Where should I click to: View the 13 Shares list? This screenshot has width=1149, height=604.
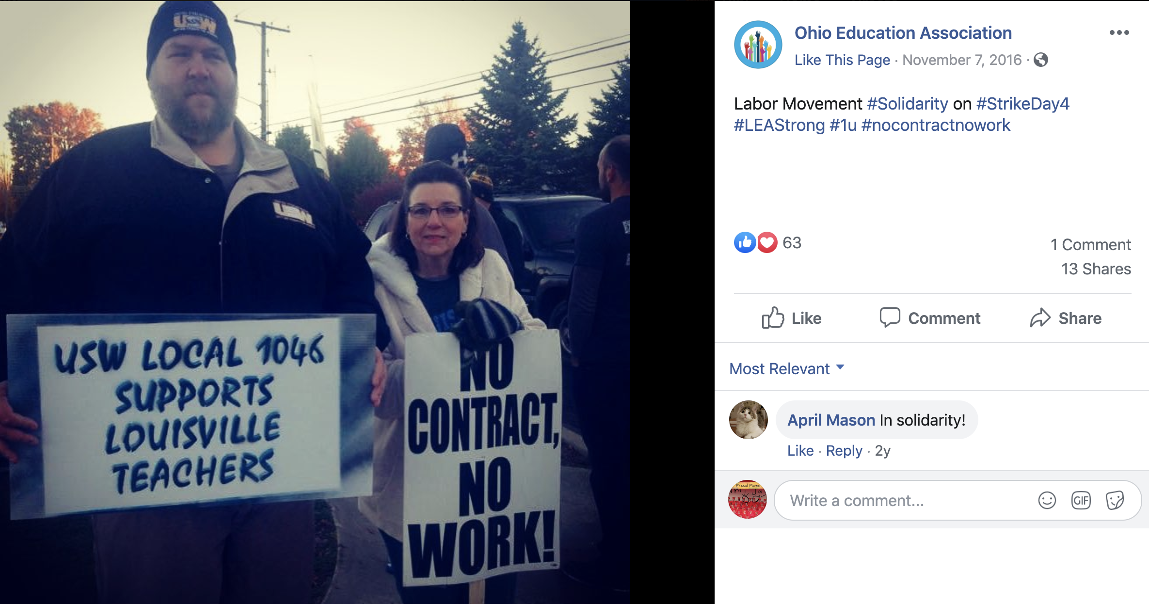point(1096,269)
